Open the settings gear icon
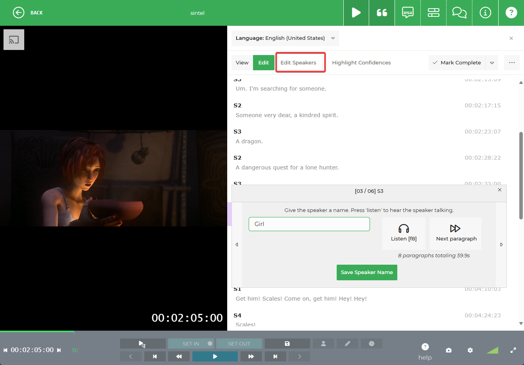Screen dimensions: 524x365 click(470, 350)
